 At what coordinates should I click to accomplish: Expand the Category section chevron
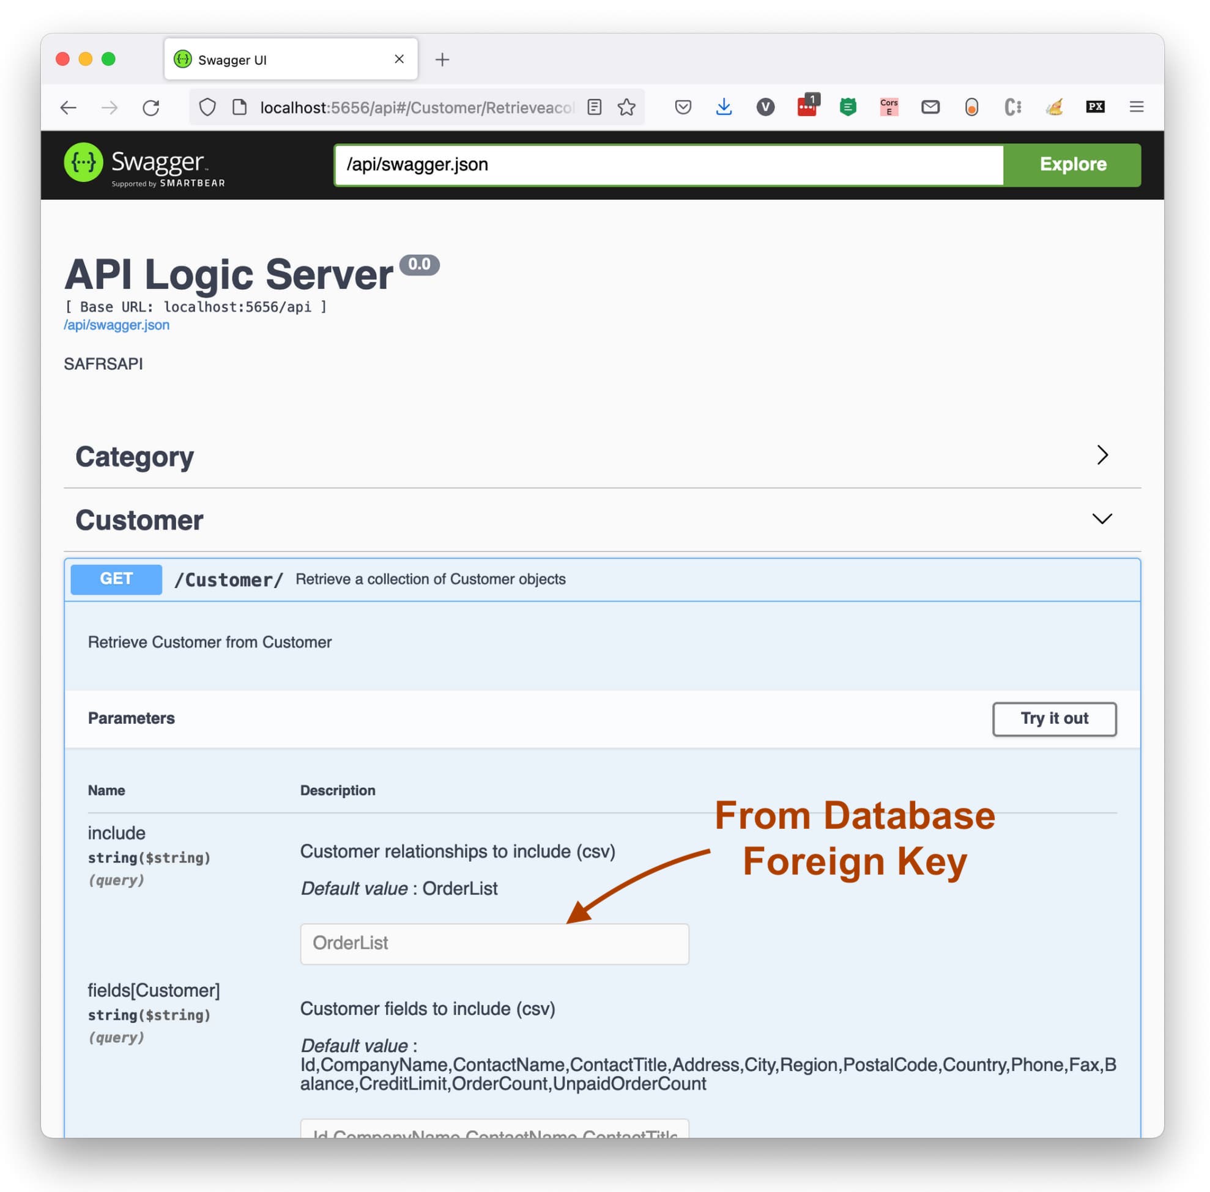click(1102, 455)
